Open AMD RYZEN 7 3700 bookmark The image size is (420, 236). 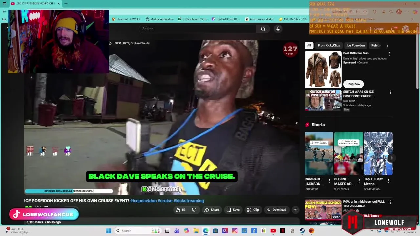pos(294,19)
